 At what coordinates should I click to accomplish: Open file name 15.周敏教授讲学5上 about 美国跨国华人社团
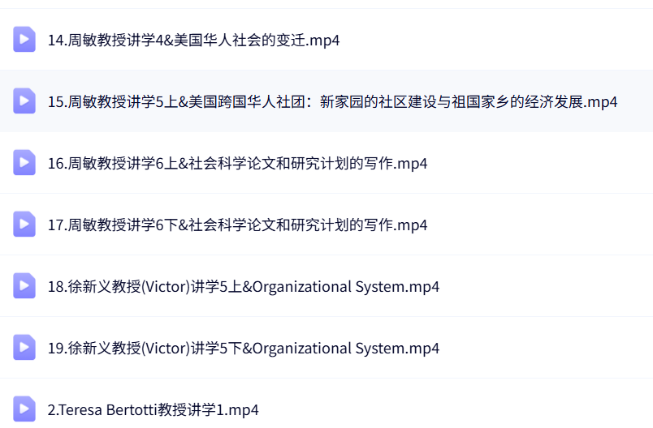(333, 101)
